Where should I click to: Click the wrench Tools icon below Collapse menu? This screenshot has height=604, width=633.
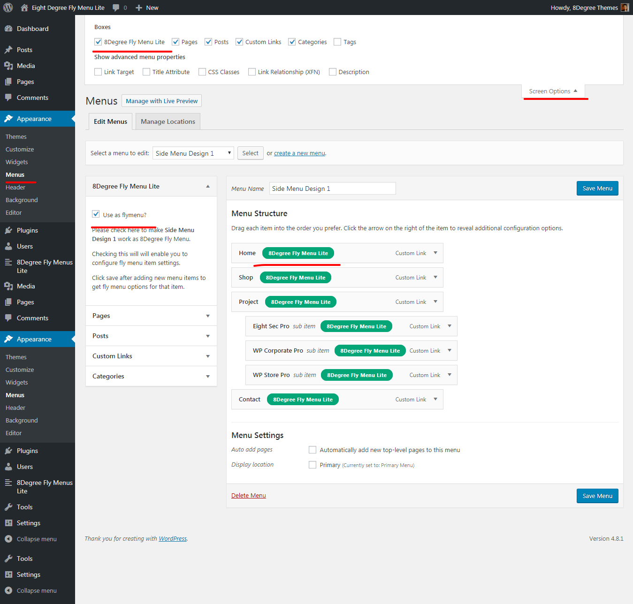tap(8, 559)
